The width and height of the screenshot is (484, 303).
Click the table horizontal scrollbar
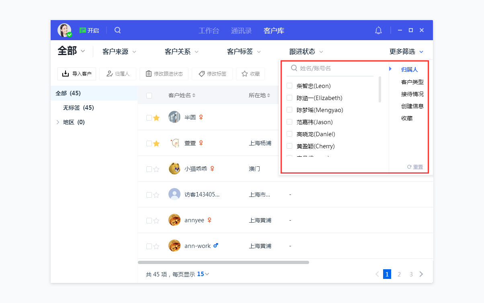tap(224, 262)
